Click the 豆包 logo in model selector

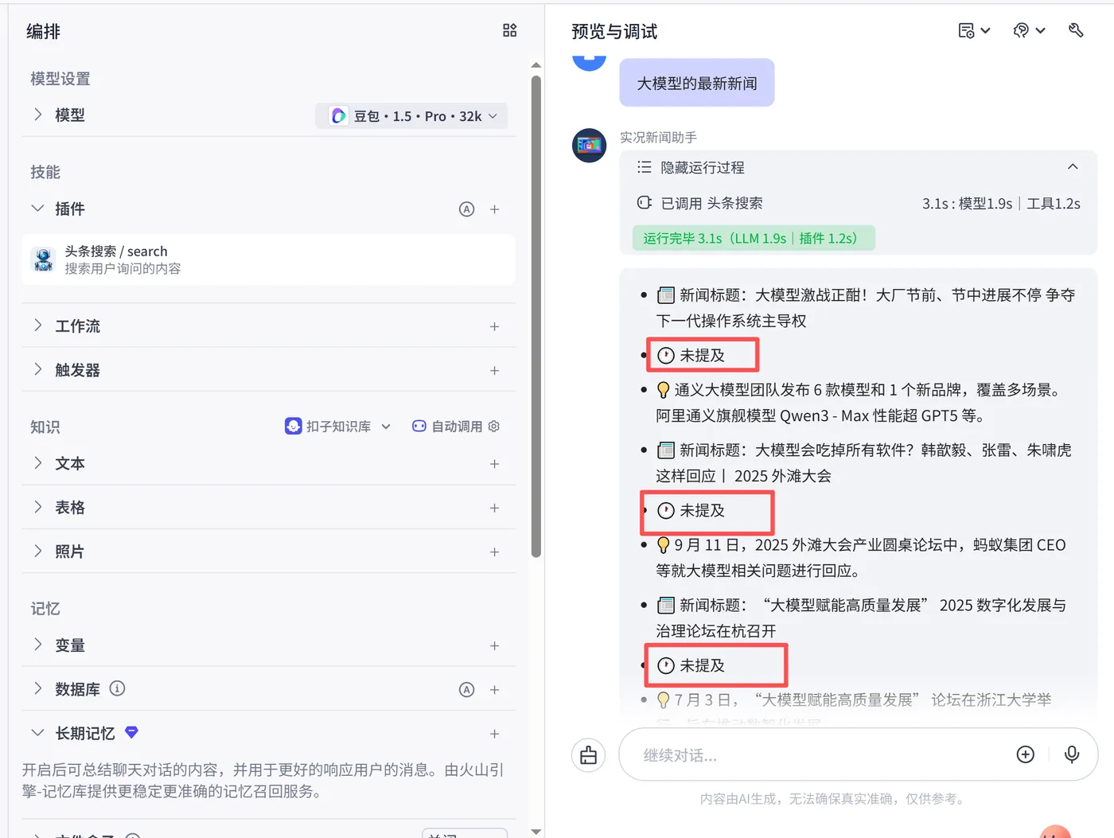tap(338, 115)
